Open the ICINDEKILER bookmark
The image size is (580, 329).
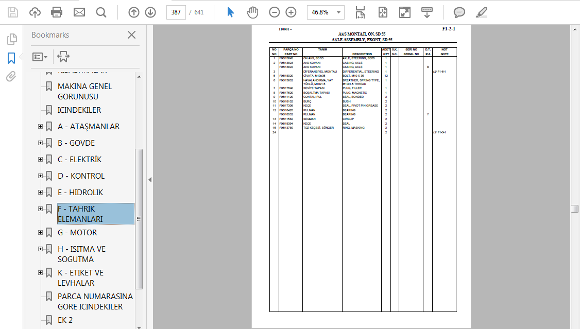tap(79, 110)
